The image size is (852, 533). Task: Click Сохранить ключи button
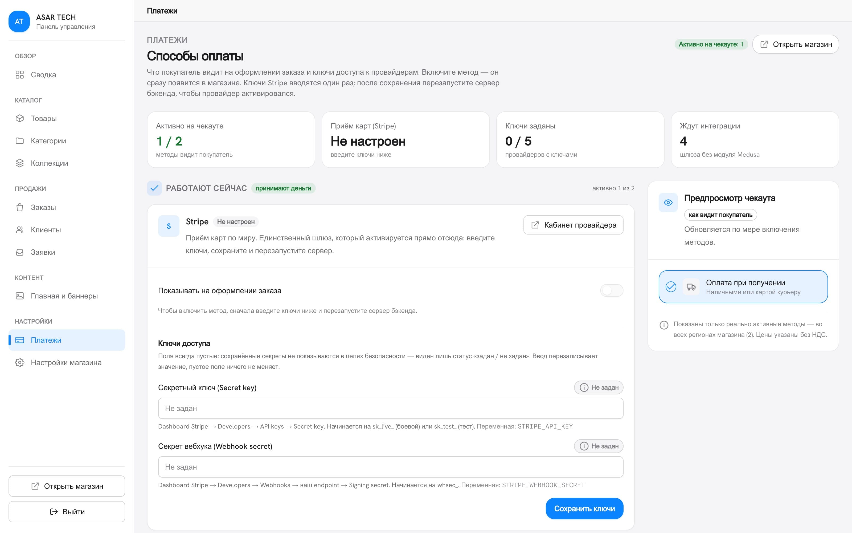584,509
